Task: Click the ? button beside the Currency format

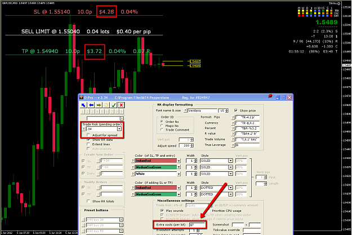Action: (x=233, y=123)
